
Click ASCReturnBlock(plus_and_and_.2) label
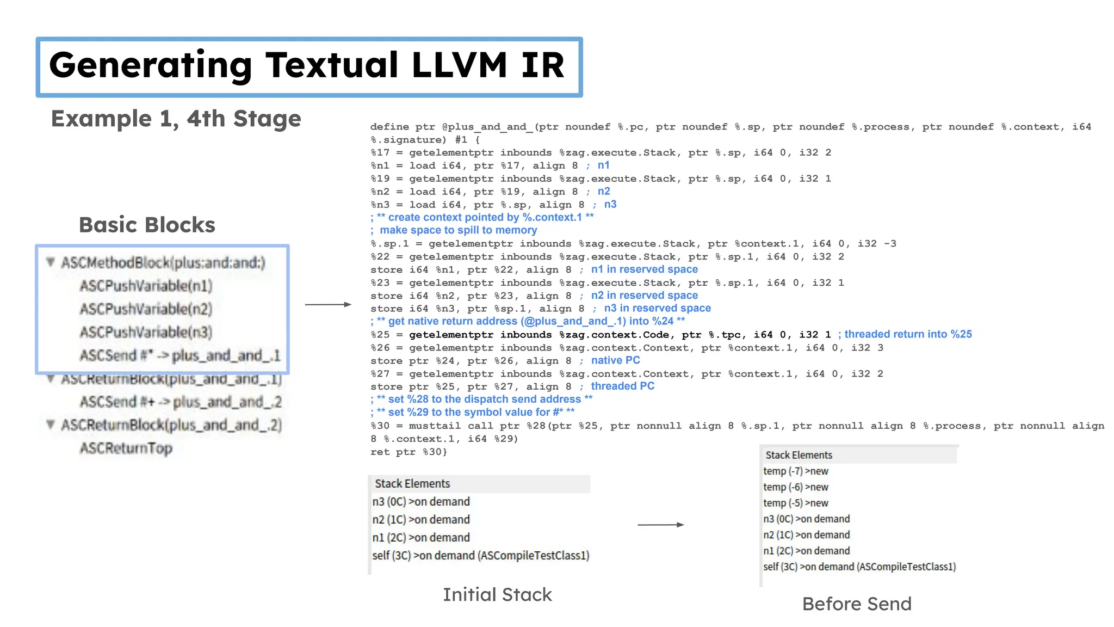(171, 425)
